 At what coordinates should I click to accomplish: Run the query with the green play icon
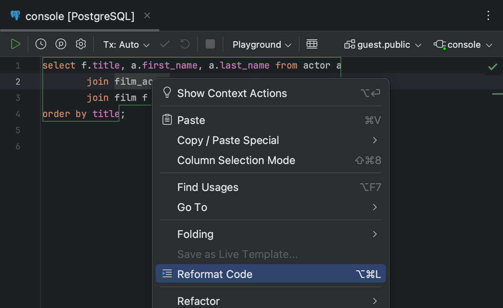pos(16,44)
